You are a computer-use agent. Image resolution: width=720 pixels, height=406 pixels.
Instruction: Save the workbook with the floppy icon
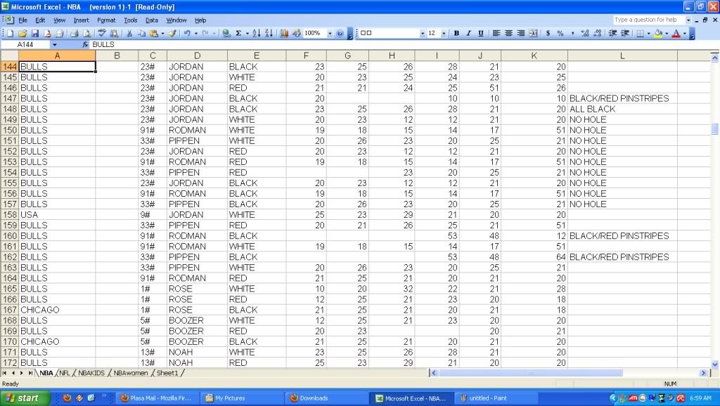[35, 33]
